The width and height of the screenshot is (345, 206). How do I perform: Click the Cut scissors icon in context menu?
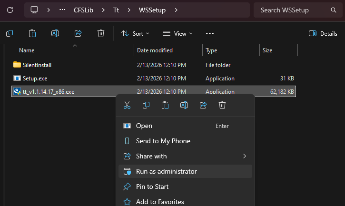127,106
